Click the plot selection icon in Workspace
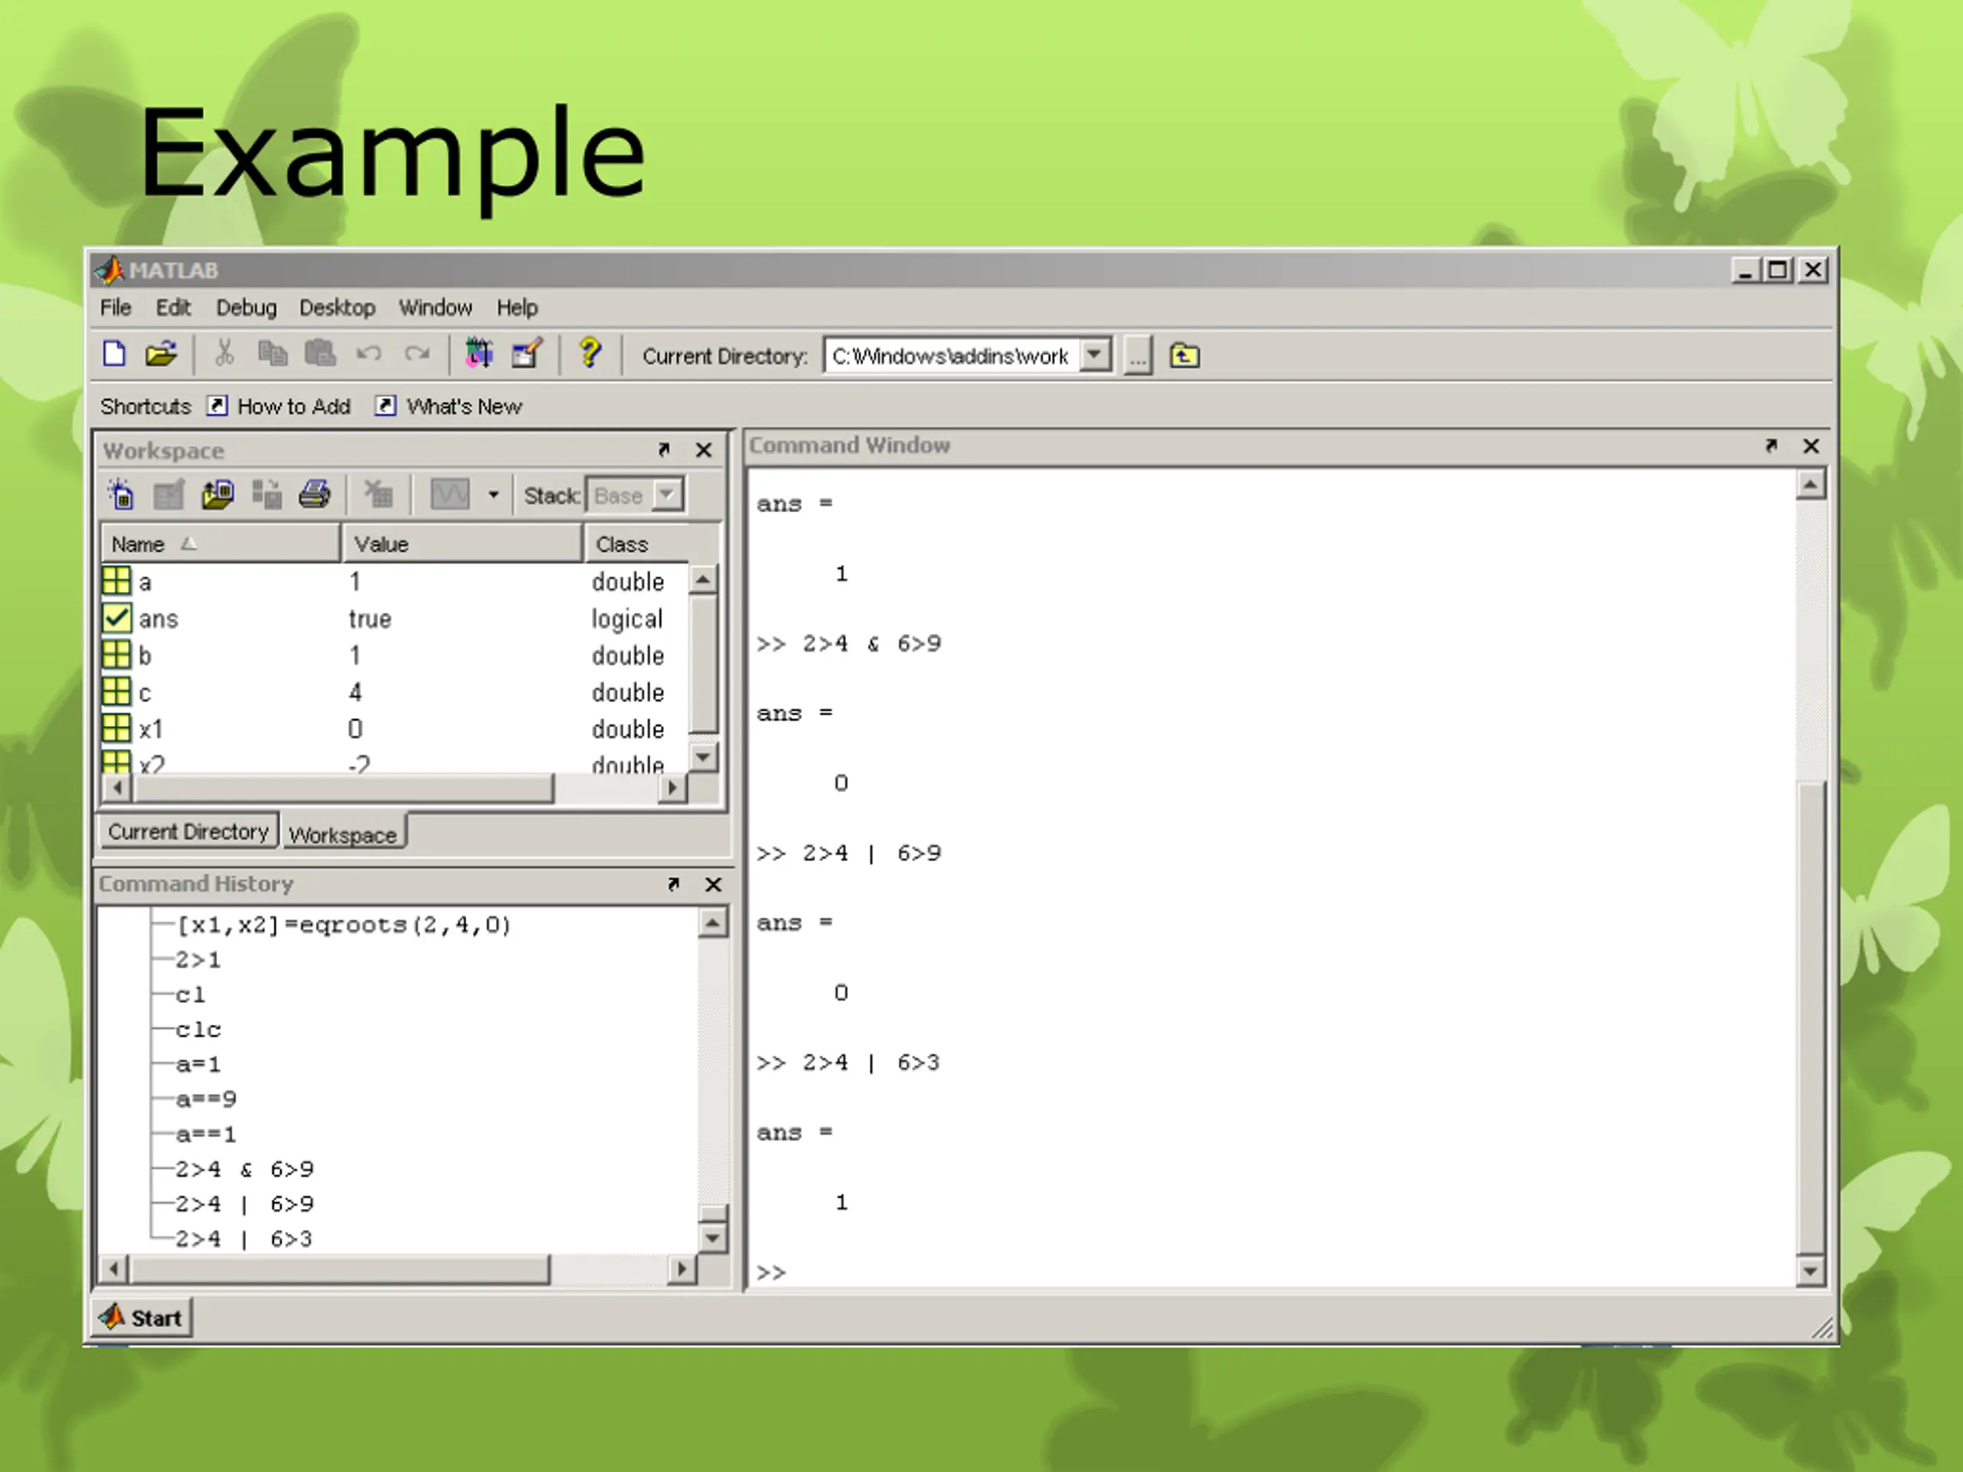1963x1472 pixels. [450, 495]
